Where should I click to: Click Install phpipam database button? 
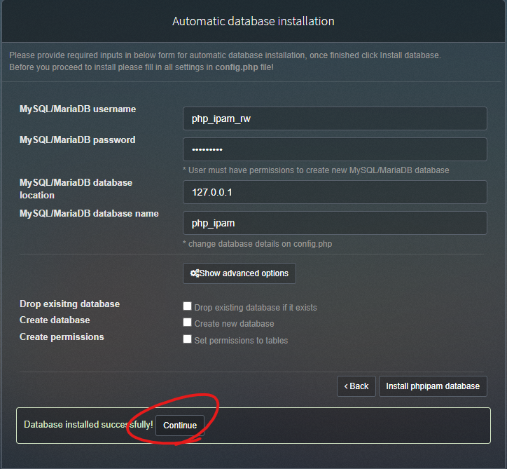click(x=433, y=386)
